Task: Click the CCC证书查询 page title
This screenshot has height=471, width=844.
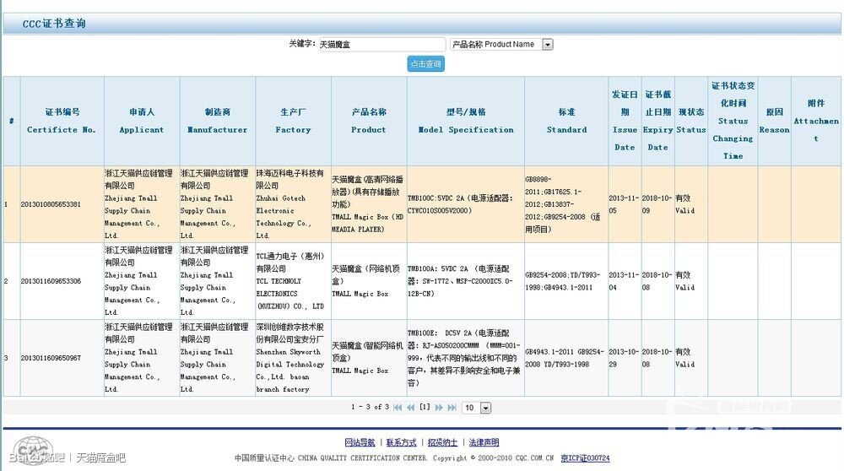Action: pos(54,23)
